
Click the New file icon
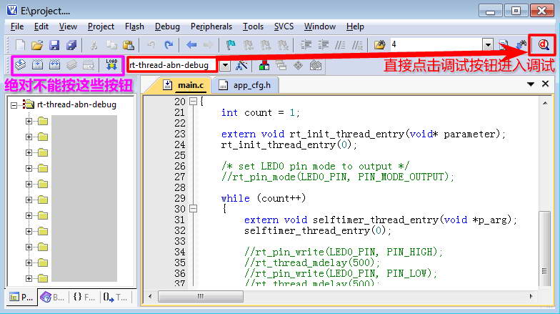20,44
